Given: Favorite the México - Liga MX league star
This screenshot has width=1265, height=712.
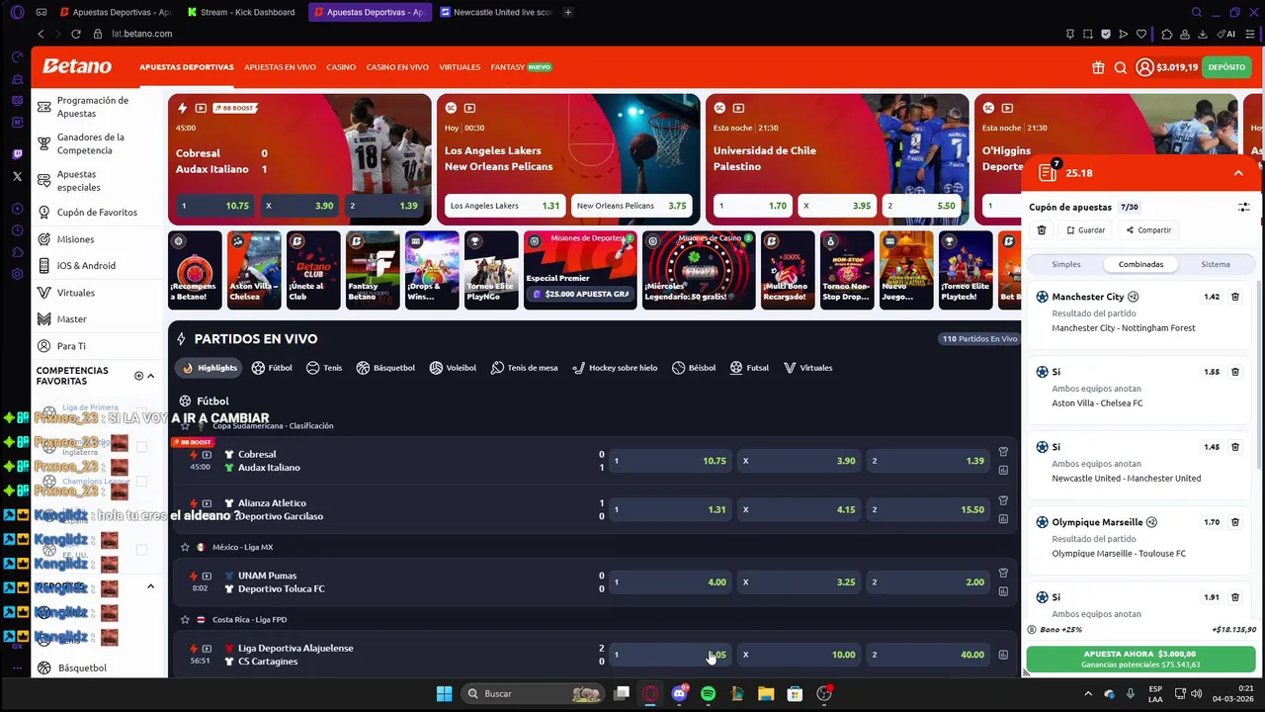Looking at the screenshot, I should (x=185, y=547).
